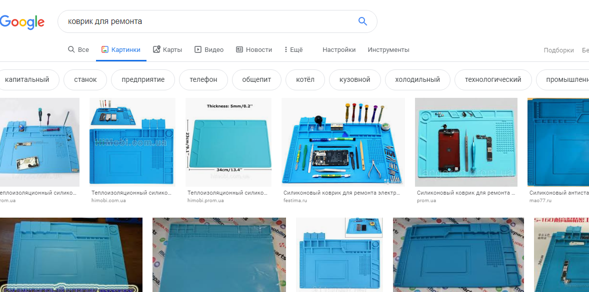
Task: Click the three-dot icon beside Ещё
Action: point(286,49)
